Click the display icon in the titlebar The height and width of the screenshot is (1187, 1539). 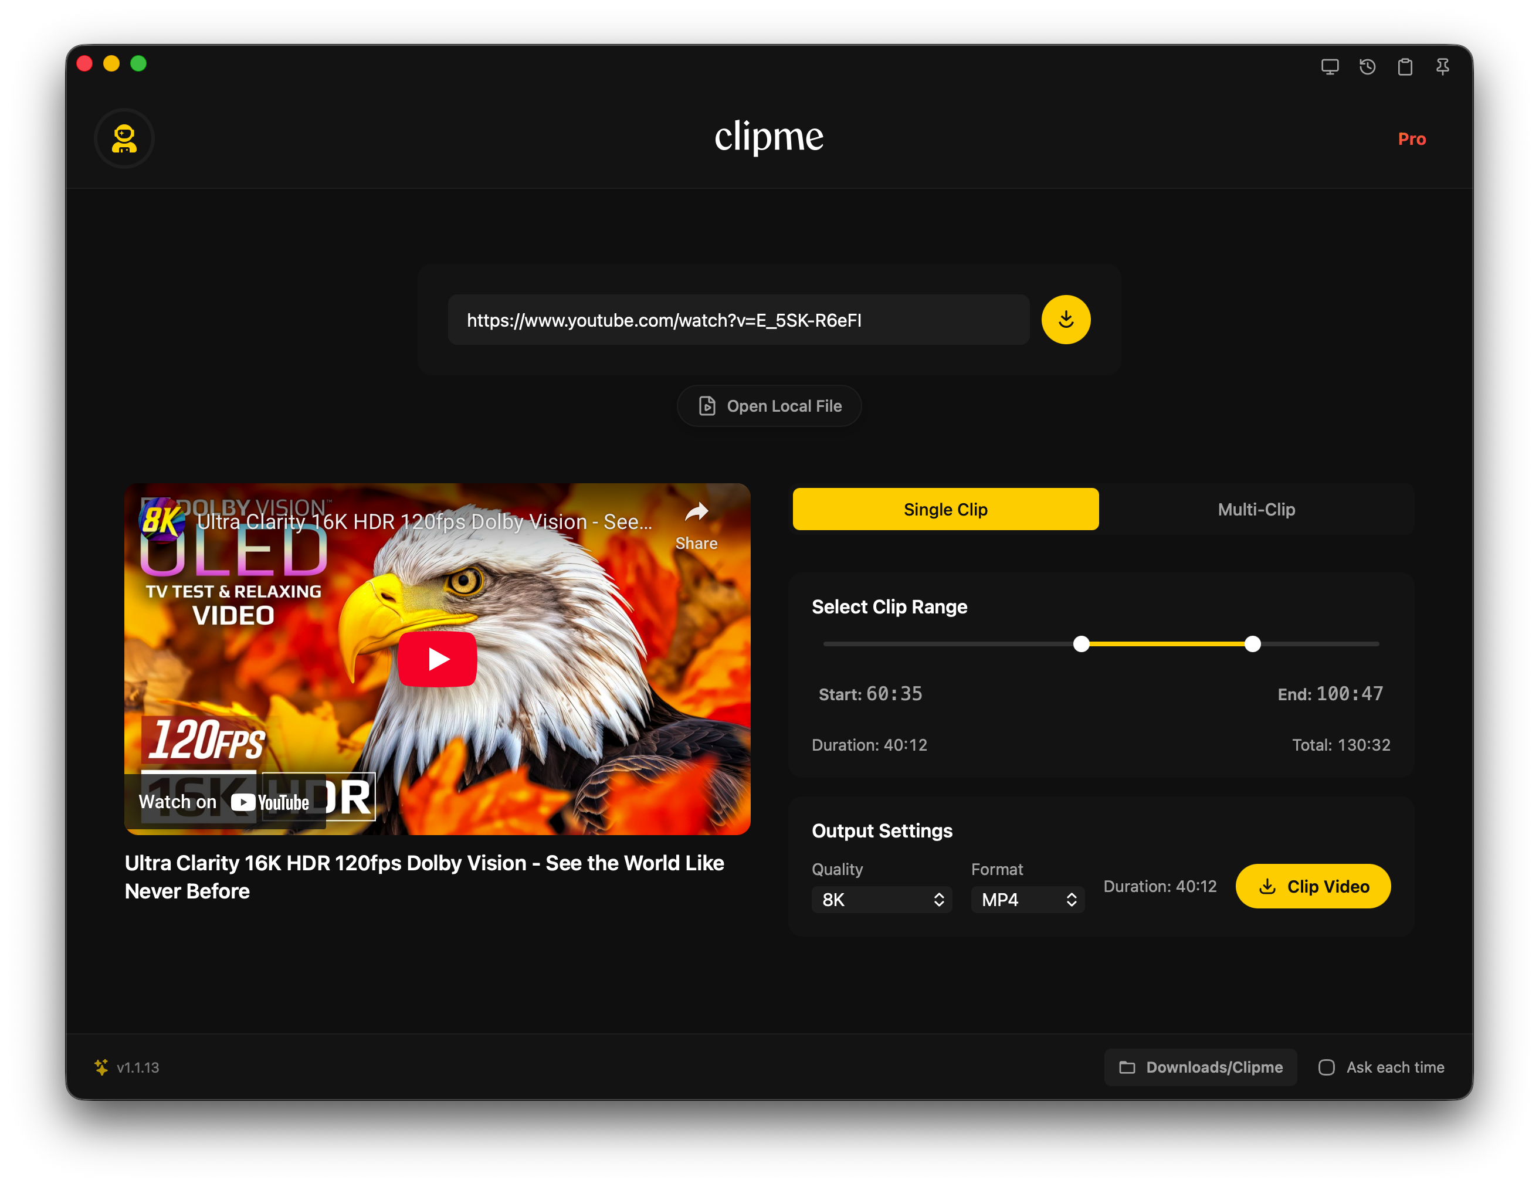coord(1330,66)
